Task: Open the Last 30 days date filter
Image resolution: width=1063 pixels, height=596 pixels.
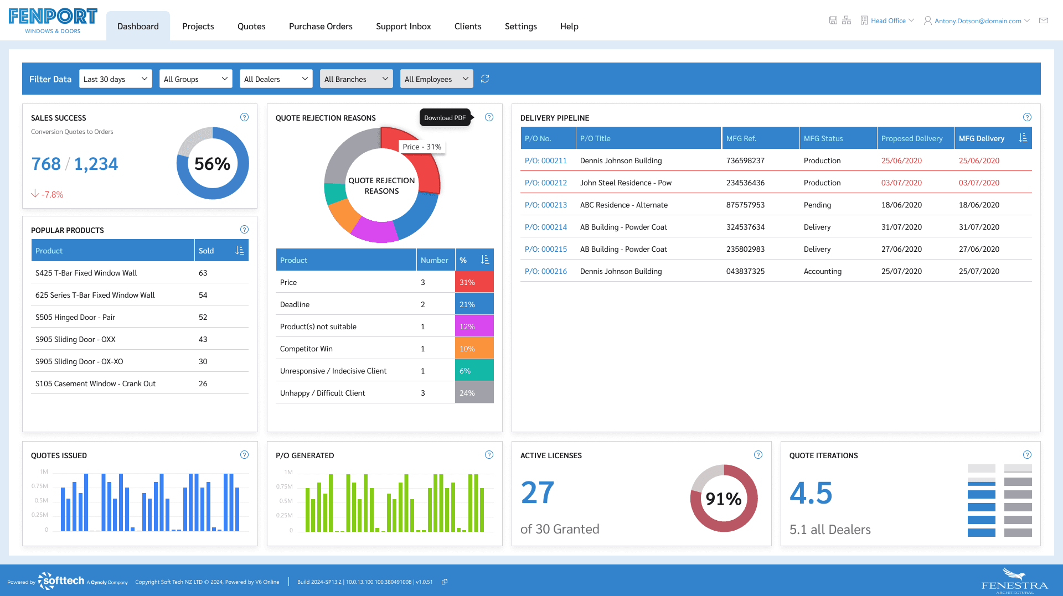Action: coord(115,79)
